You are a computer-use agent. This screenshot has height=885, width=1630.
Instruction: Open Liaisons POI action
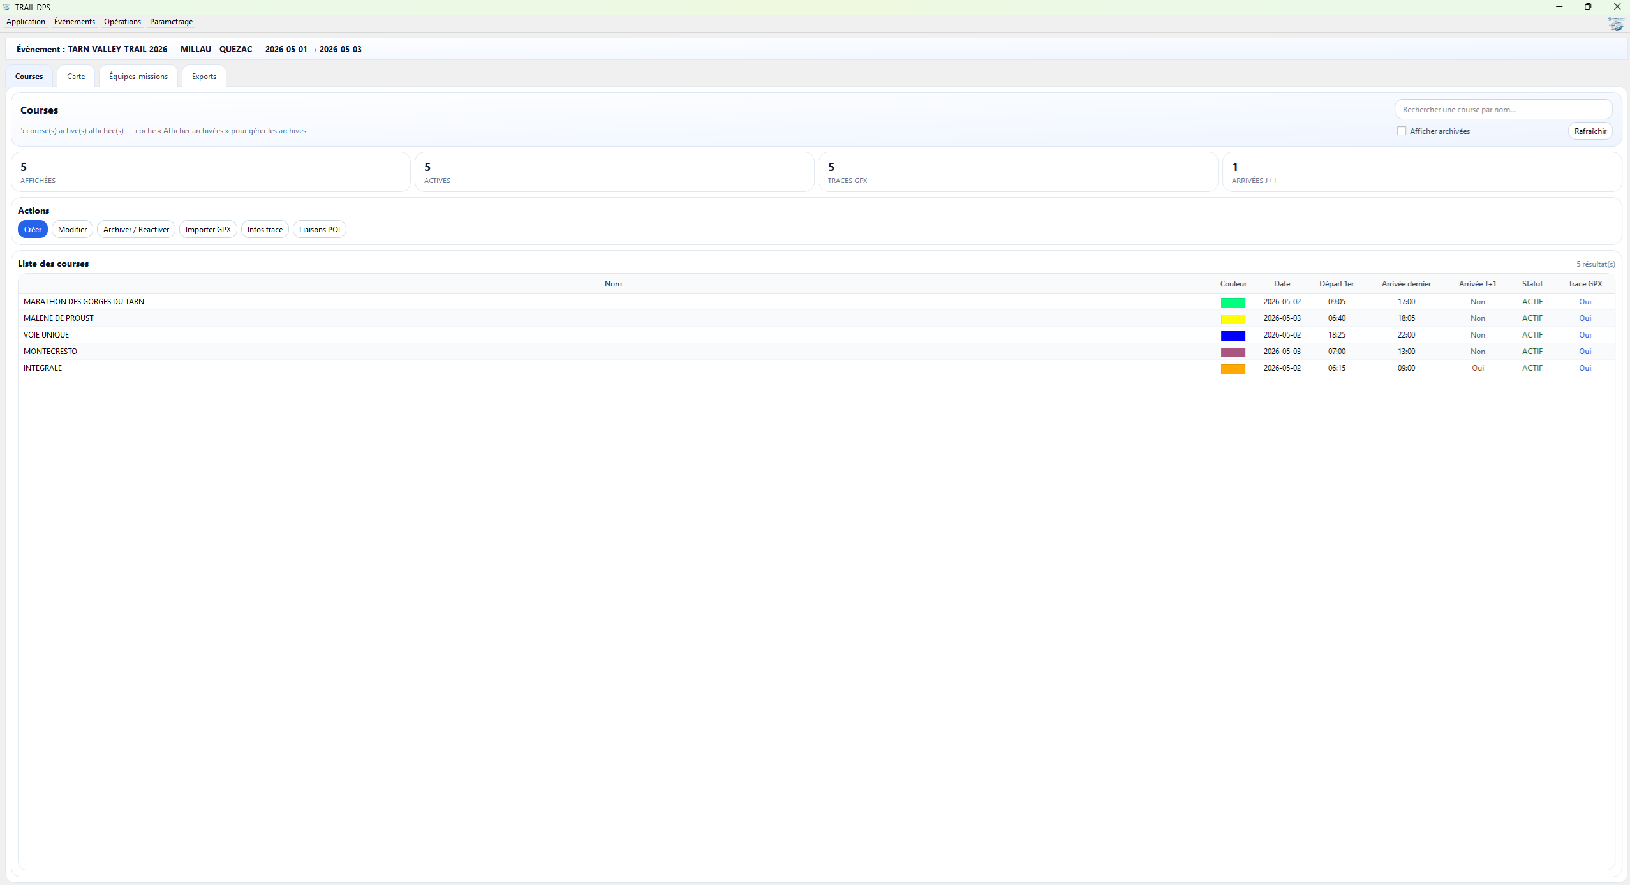pos(319,230)
